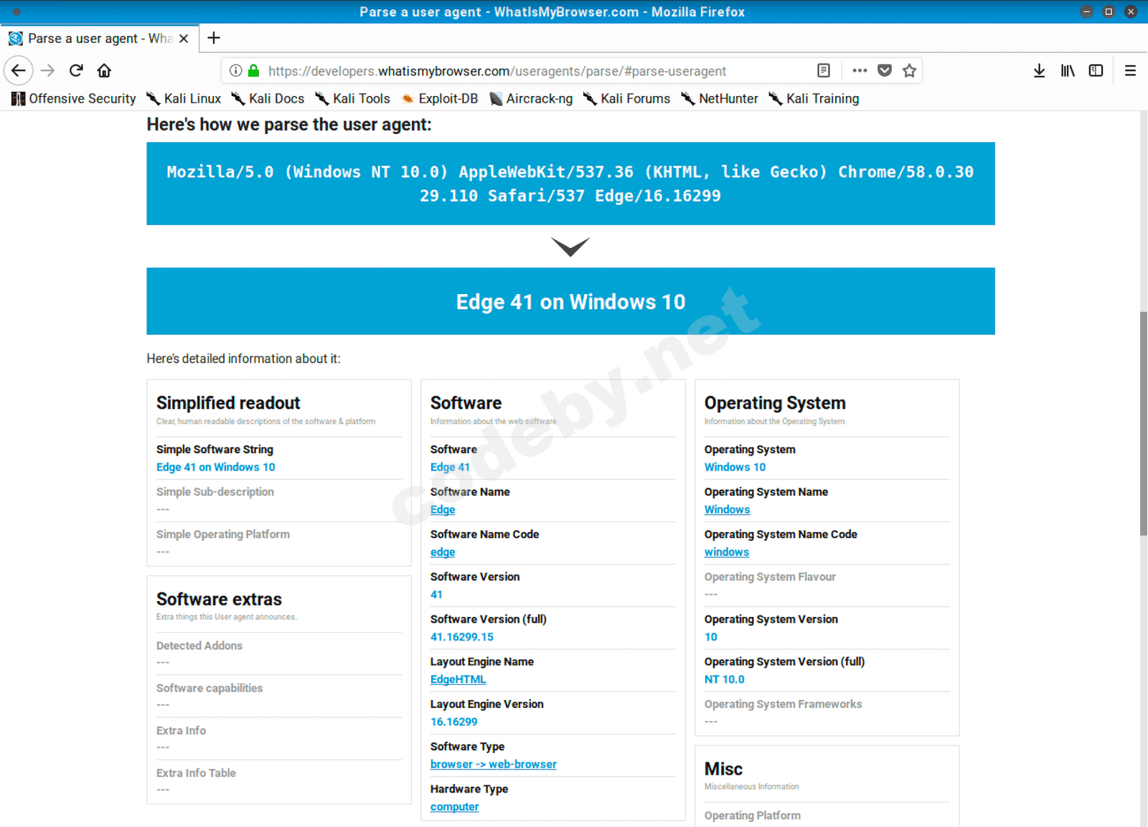This screenshot has width=1148, height=827.
Task: Maximize the Firefox window
Action: point(1109,11)
